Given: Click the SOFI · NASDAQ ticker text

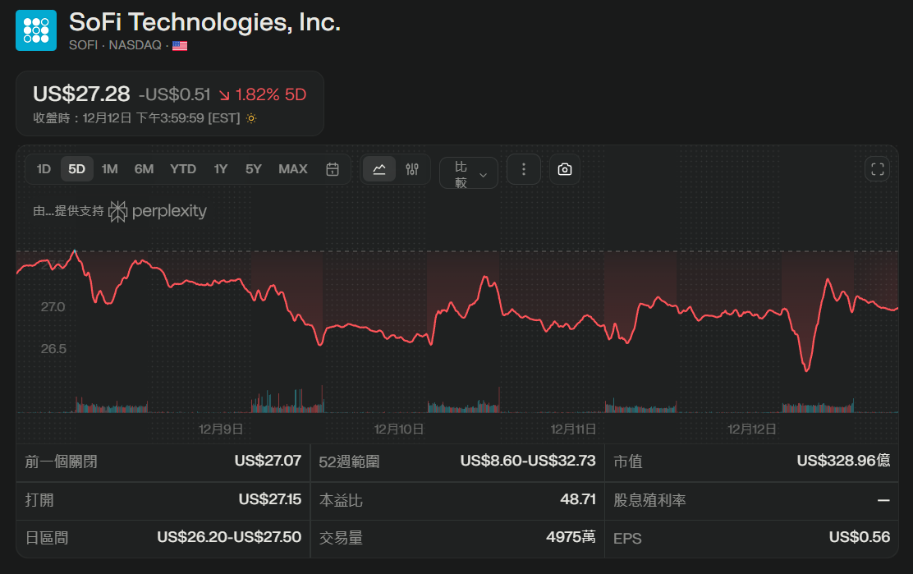Looking at the screenshot, I should coord(115,45).
